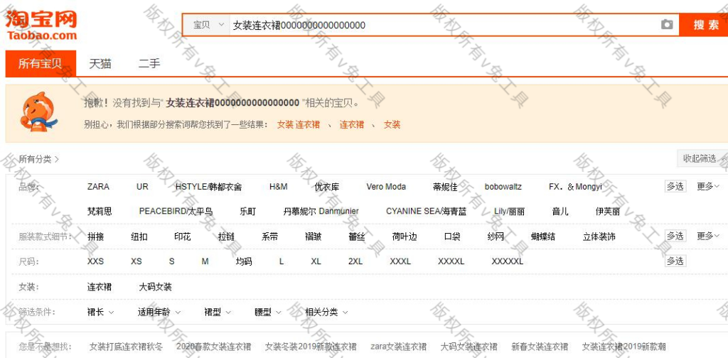Filter by brand bobowaltz
Image resolution: width=728 pixels, height=358 pixels.
503,186
